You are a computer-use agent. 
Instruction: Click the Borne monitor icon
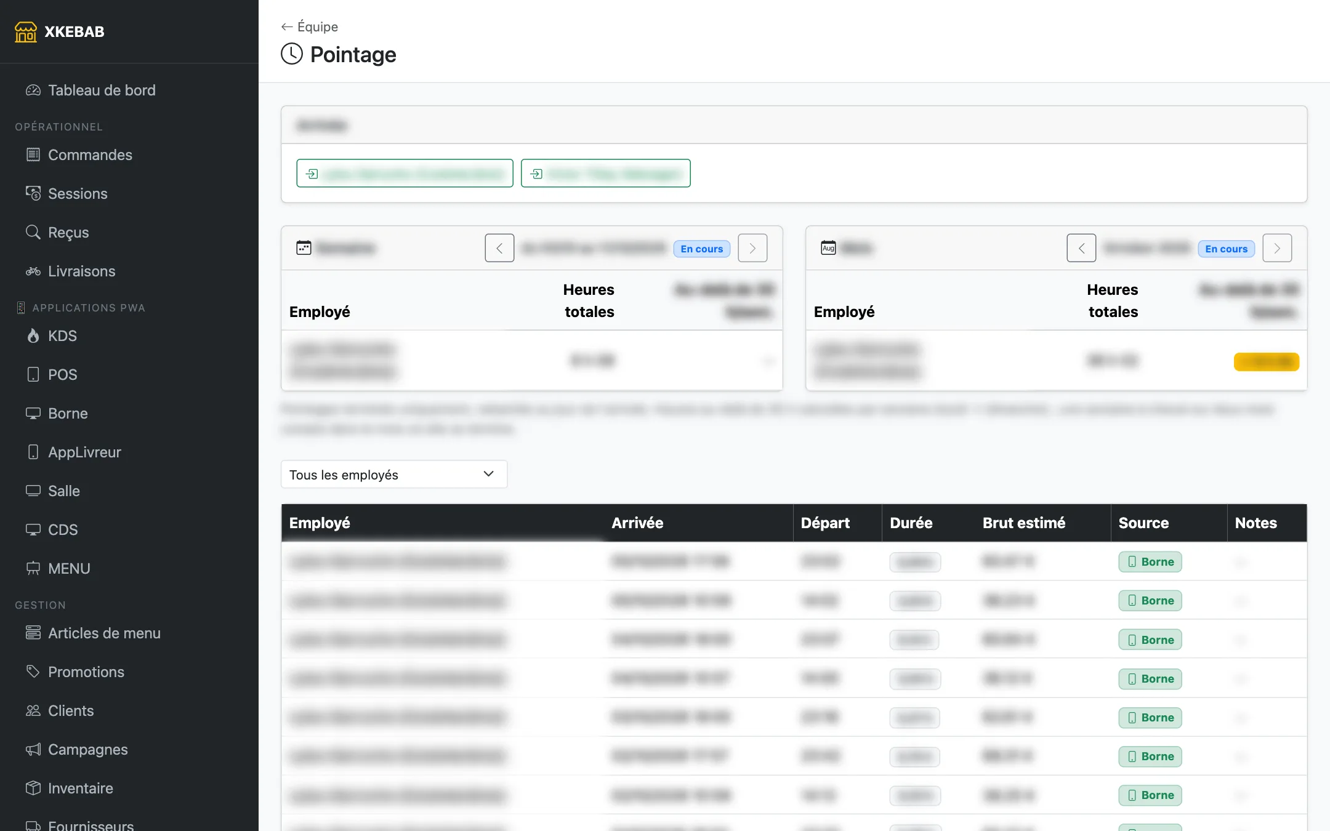33,414
